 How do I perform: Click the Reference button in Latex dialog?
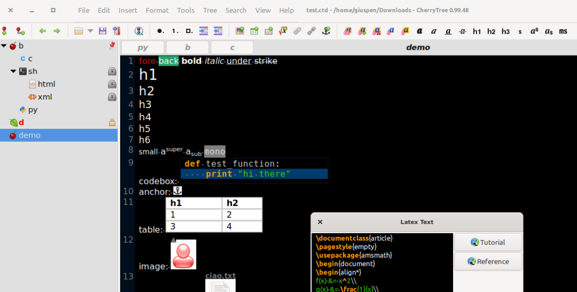(x=488, y=262)
